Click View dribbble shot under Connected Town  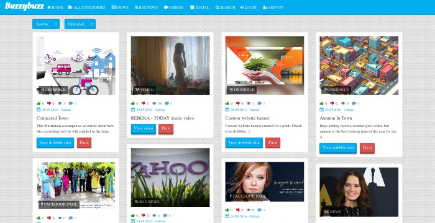[x=55, y=142]
